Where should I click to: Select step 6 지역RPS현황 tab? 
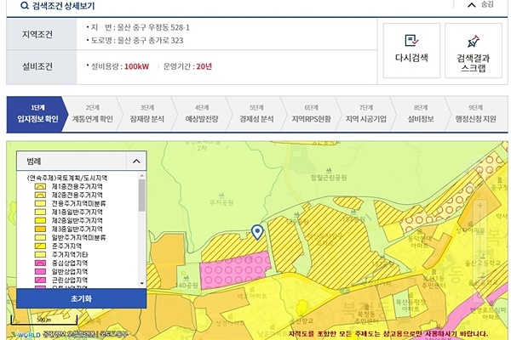[311, 114]
